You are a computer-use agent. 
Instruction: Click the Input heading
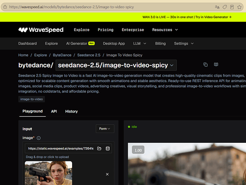(27, 129)
